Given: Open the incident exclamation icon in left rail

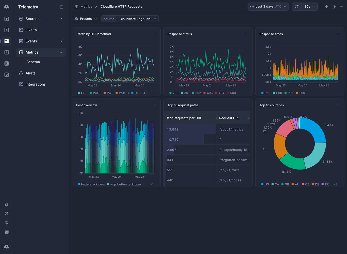Looking at the screenshot, I should (7, 52).
